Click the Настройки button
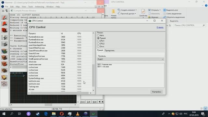This screenshot has width=208, height=117. click(157, 92)
